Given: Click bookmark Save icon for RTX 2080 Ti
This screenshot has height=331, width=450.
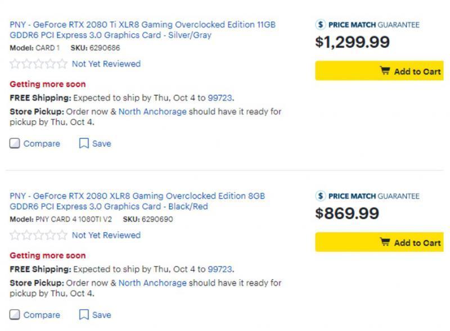Looking at the screenshot, I should coord(84,143).
